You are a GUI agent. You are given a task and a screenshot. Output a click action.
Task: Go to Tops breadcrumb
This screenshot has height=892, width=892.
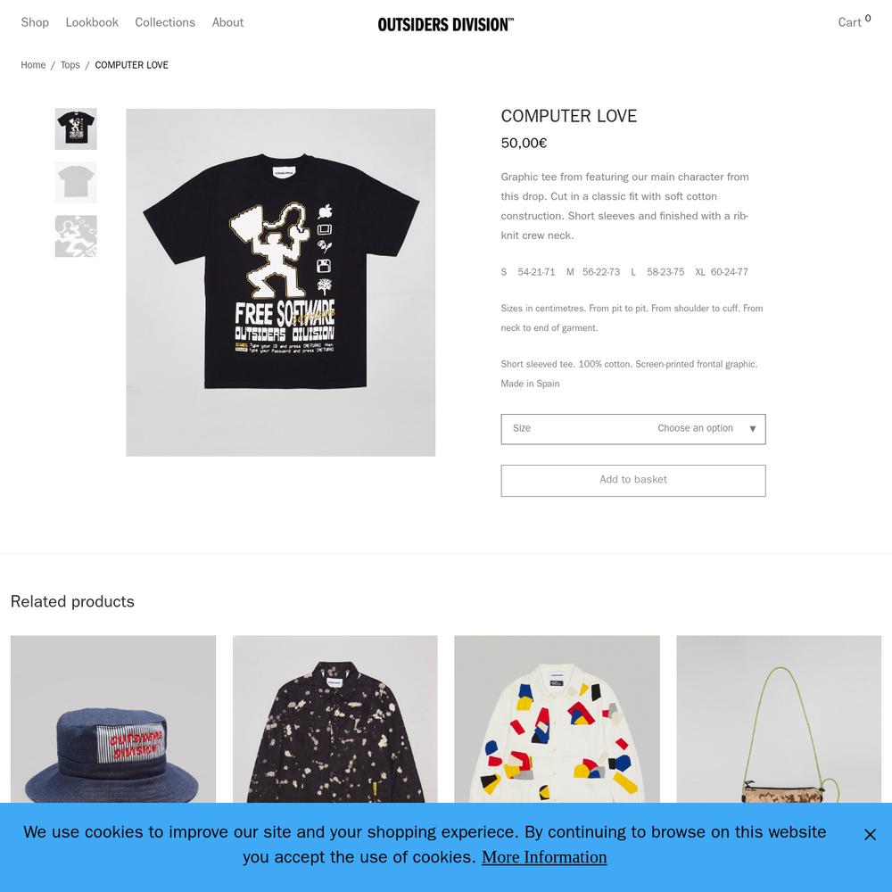(x=70, y=65)
